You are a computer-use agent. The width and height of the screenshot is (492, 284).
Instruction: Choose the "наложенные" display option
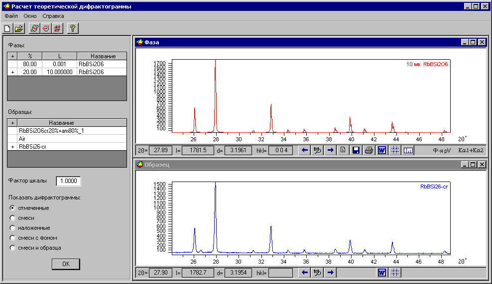12,228
